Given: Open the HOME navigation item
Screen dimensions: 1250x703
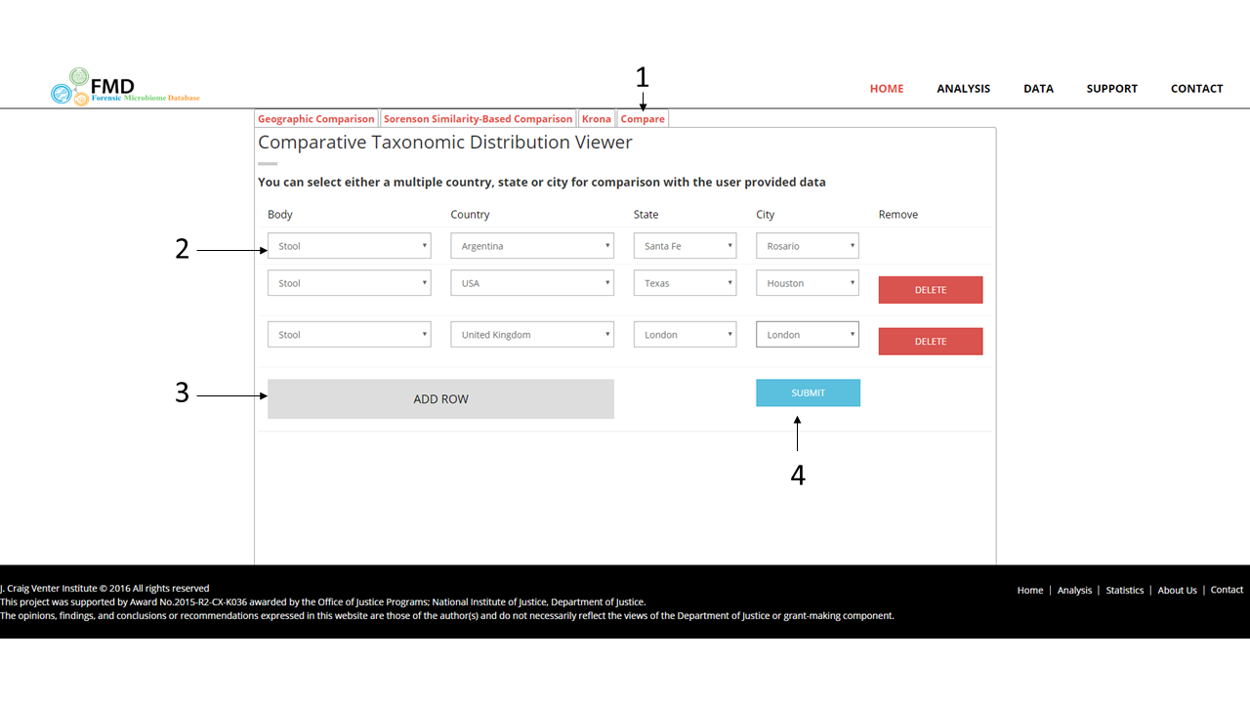Looking at the screenshot, I should coord(887,89).
